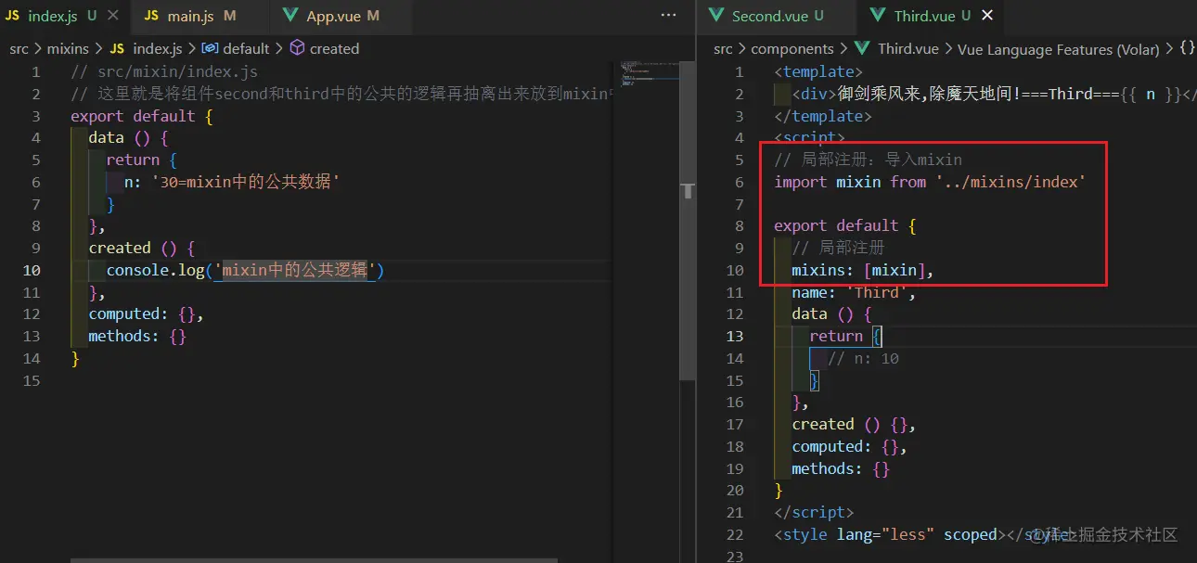Click the "name: 'Third'," line
1197x563 pixels.
854,292
